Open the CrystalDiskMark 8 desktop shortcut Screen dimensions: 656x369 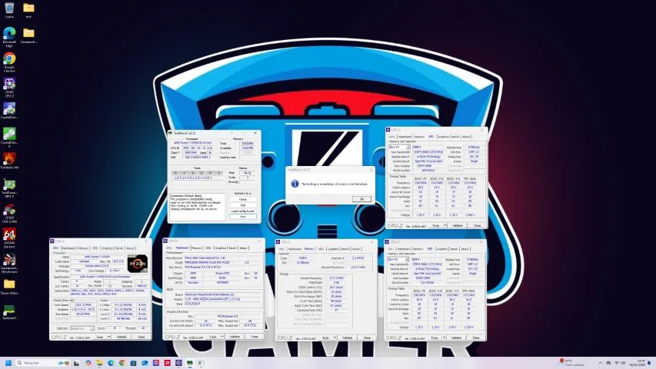(x=9, y=138)
